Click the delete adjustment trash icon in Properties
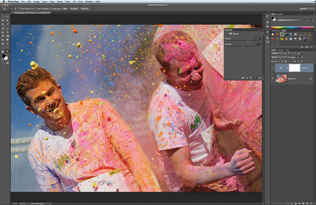Image resolution: width=316 pixels, height=205 pixels. pyautogui.click(x=260, y=78)
